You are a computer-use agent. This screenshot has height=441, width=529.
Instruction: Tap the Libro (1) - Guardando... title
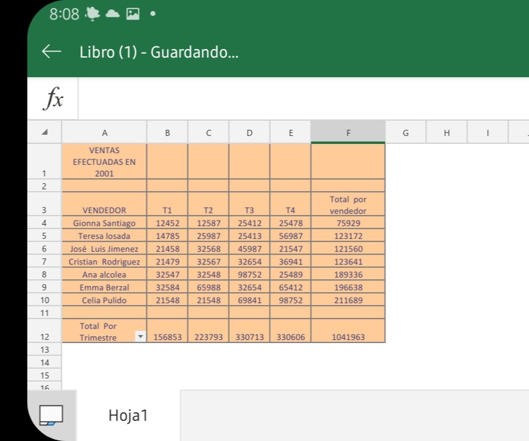pyautogui.click(x=159, y=53)
